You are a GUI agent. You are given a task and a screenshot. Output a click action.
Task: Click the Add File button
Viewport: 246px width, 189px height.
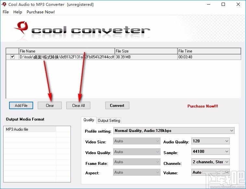pyautogui.click(x=21, y=106)
